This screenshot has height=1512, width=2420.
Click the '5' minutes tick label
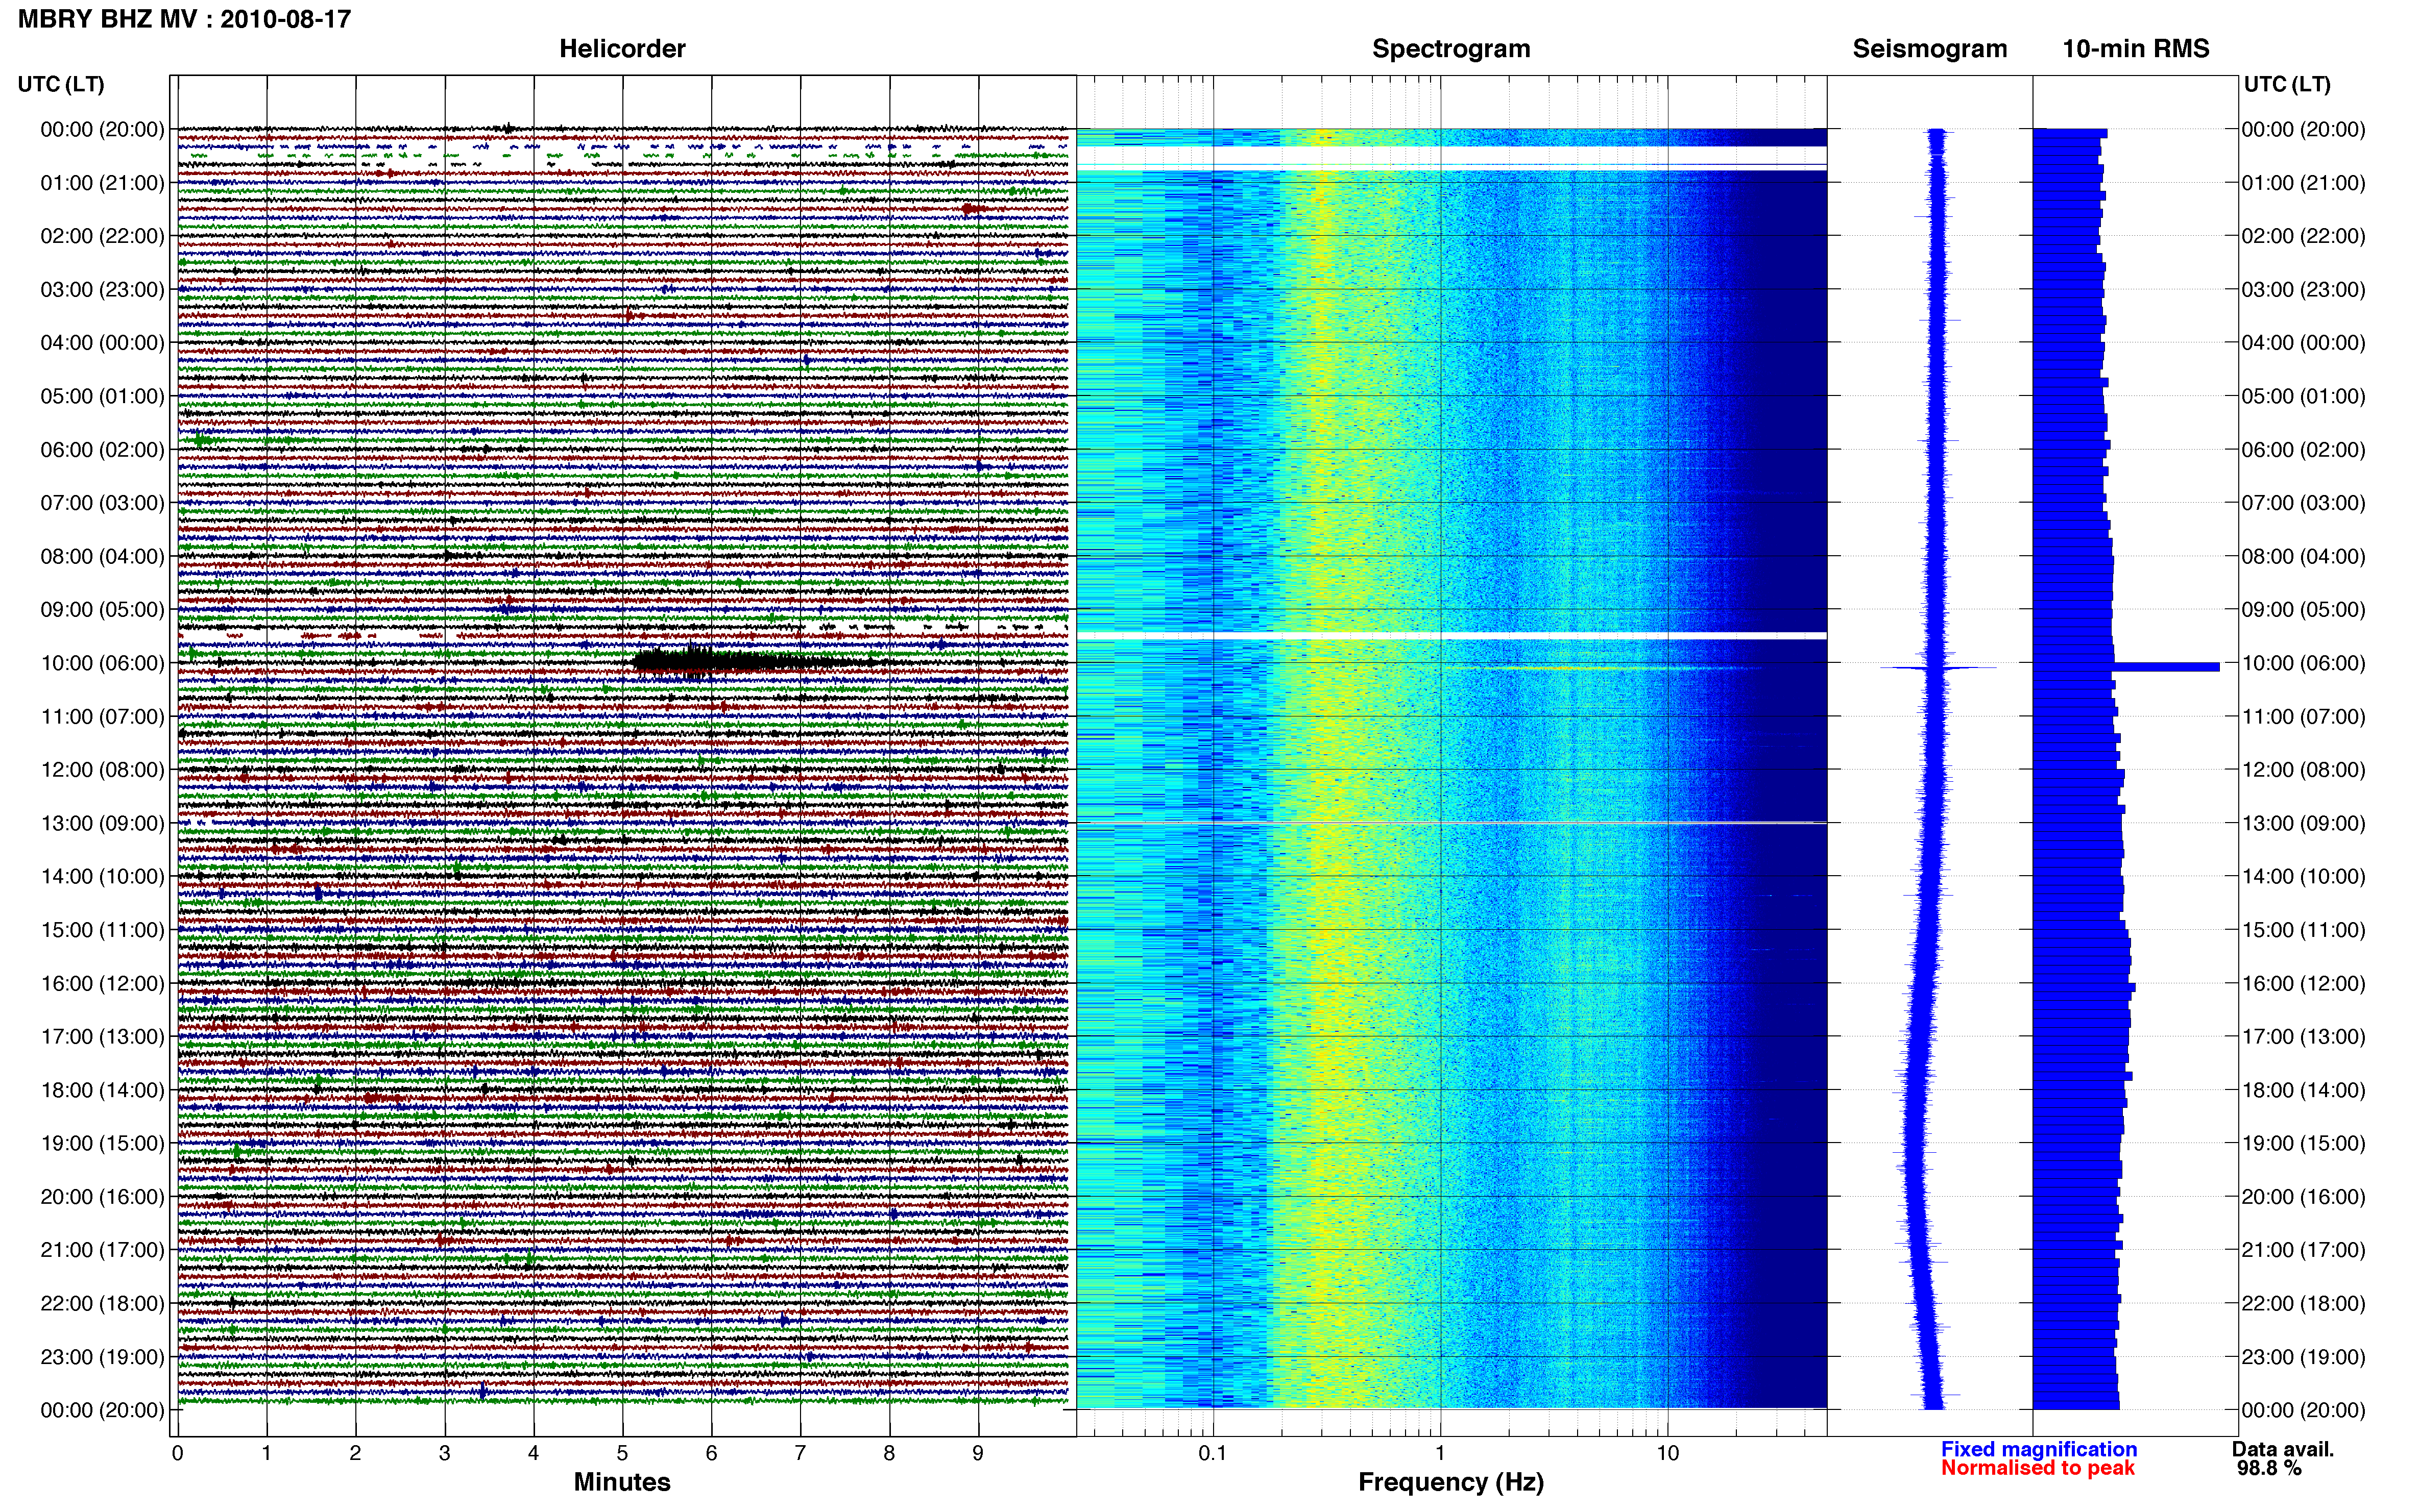click(x=622, y=1453)
